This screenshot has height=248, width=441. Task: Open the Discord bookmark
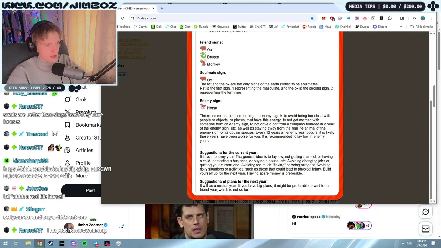click(x=380, y=27)
